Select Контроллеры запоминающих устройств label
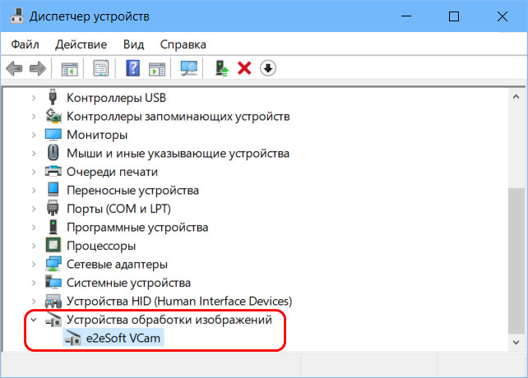The width and height of the screenshot is (528, 378). coord(178,117)
